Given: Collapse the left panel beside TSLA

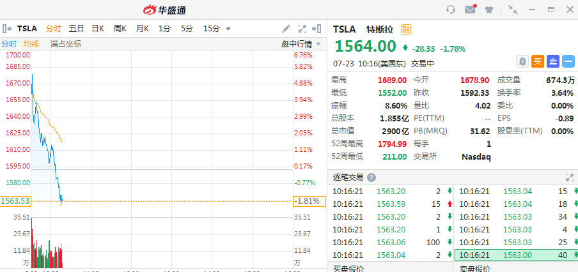Looking at the screenshot, I should (6, 29).
